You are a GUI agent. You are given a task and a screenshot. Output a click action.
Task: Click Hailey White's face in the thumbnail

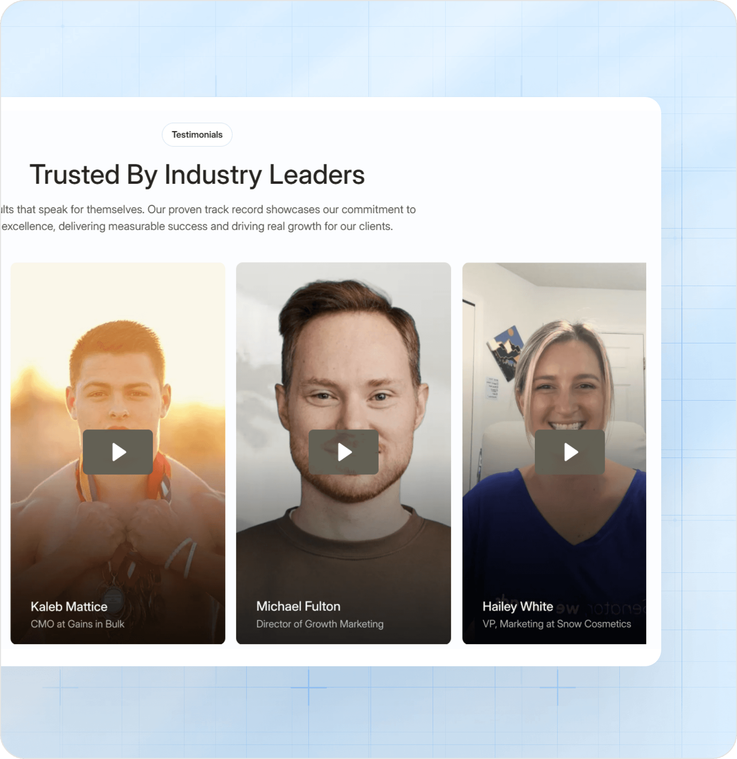click(x=565, y=391)
